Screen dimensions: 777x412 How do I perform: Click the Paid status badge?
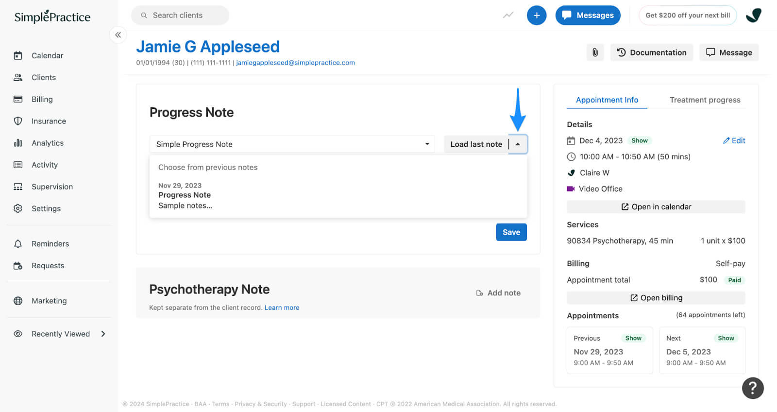(734, 280)
